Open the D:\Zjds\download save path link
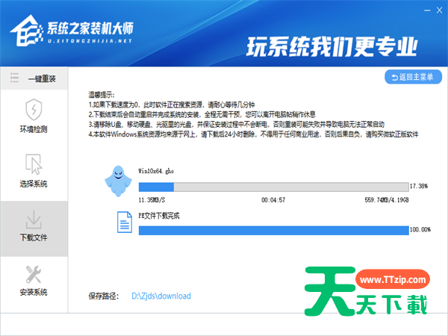 161,296
